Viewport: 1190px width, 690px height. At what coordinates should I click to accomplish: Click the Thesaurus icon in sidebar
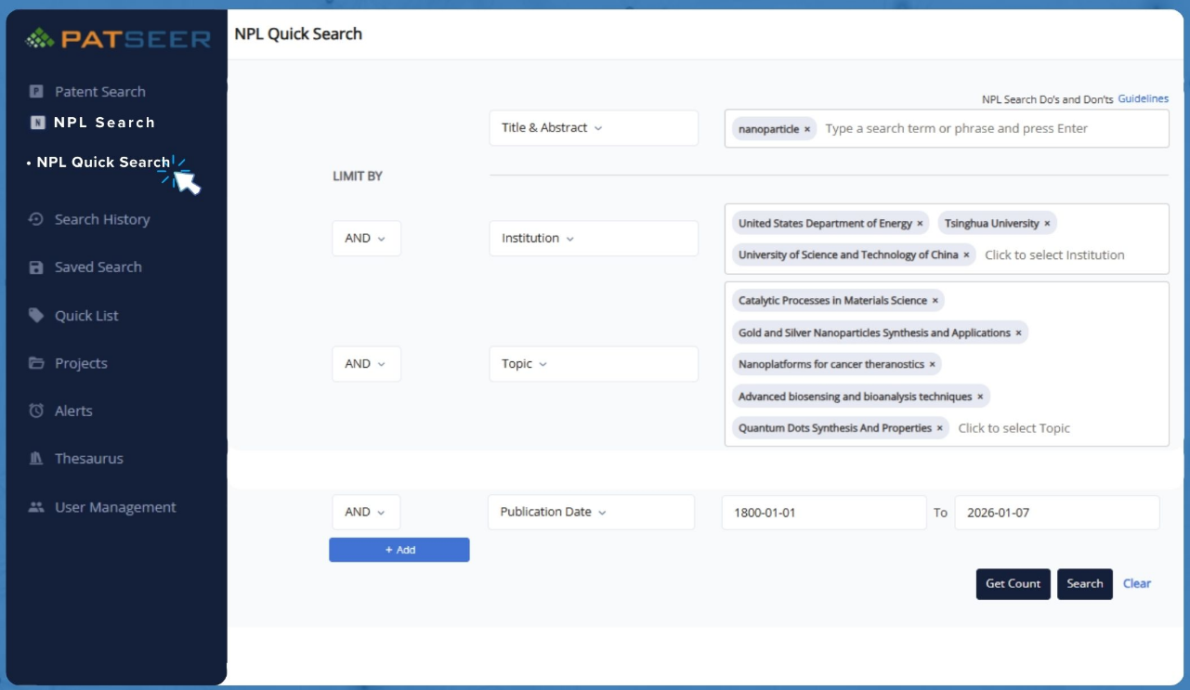point(36,459)
